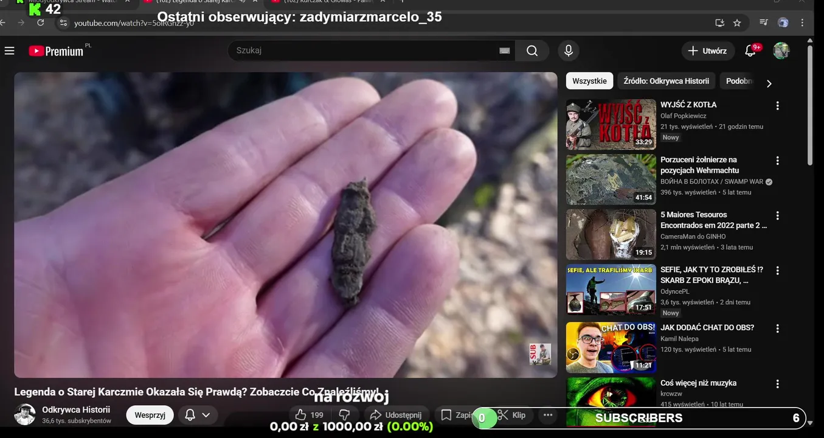Image resolution: width=824 pixels, height=438 pixels.
Task: Open the Chrome profile avatar
Action: [783, 23]
